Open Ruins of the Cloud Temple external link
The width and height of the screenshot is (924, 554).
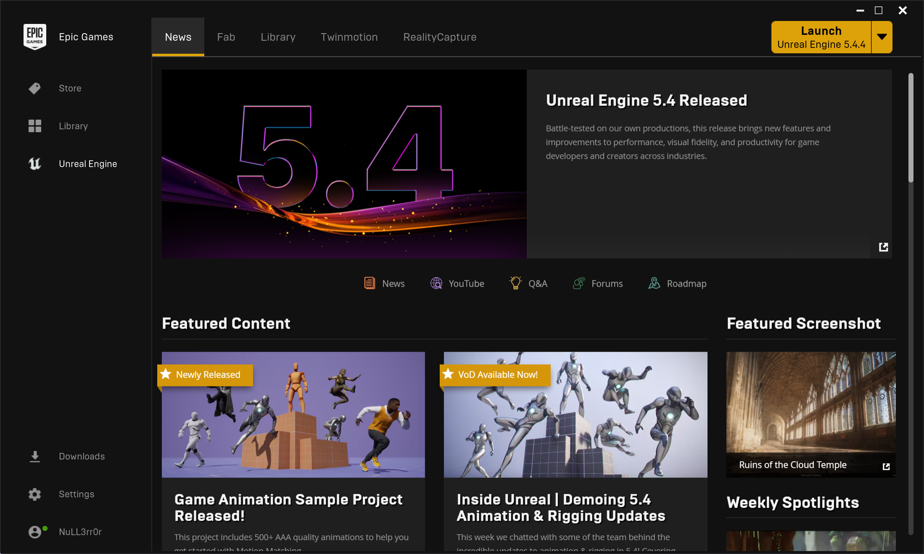tap(886, 466)
